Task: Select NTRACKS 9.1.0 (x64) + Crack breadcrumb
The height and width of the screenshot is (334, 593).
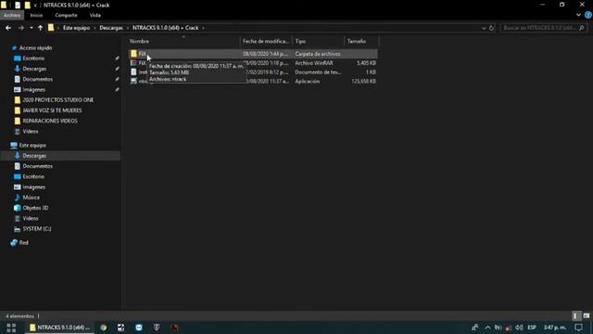Action: [165, 28]
